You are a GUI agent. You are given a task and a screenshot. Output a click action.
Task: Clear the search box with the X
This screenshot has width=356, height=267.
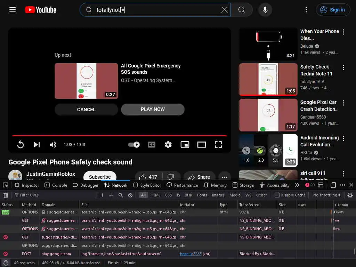224,10
